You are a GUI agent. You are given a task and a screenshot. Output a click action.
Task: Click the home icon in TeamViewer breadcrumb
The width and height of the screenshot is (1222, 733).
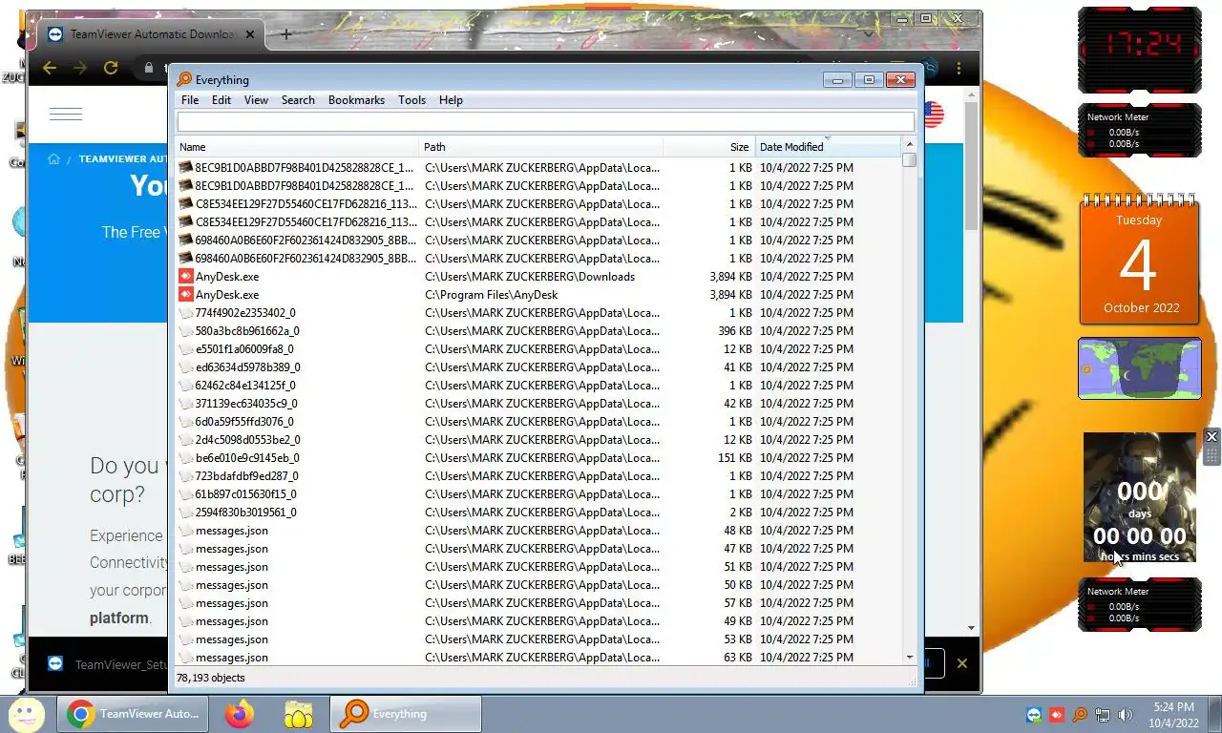54,159
